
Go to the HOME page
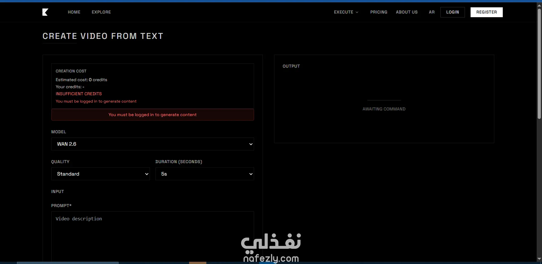(74, 12)
